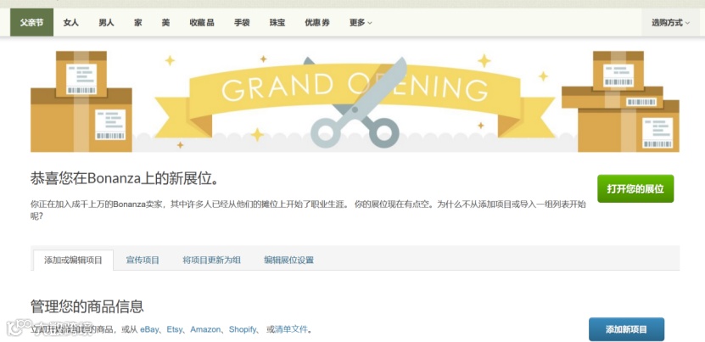Select the 编辑展位设置 tab

[x=289, y=260]
